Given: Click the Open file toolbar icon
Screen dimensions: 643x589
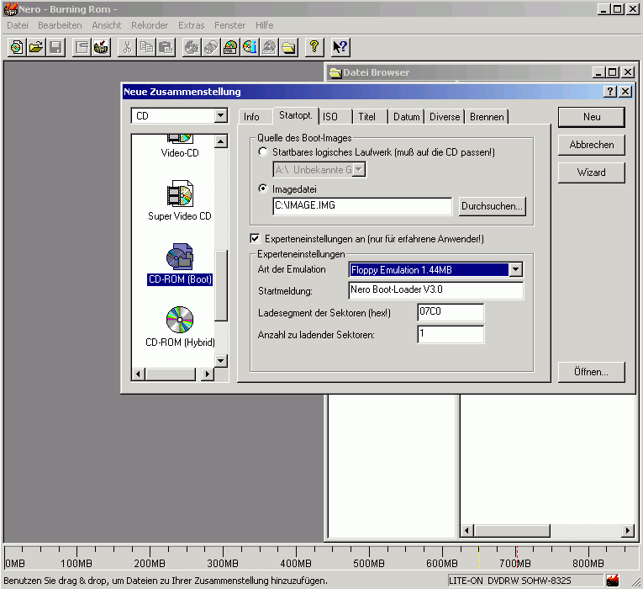Looking at the screenshot, I should [x=36, y=47].
